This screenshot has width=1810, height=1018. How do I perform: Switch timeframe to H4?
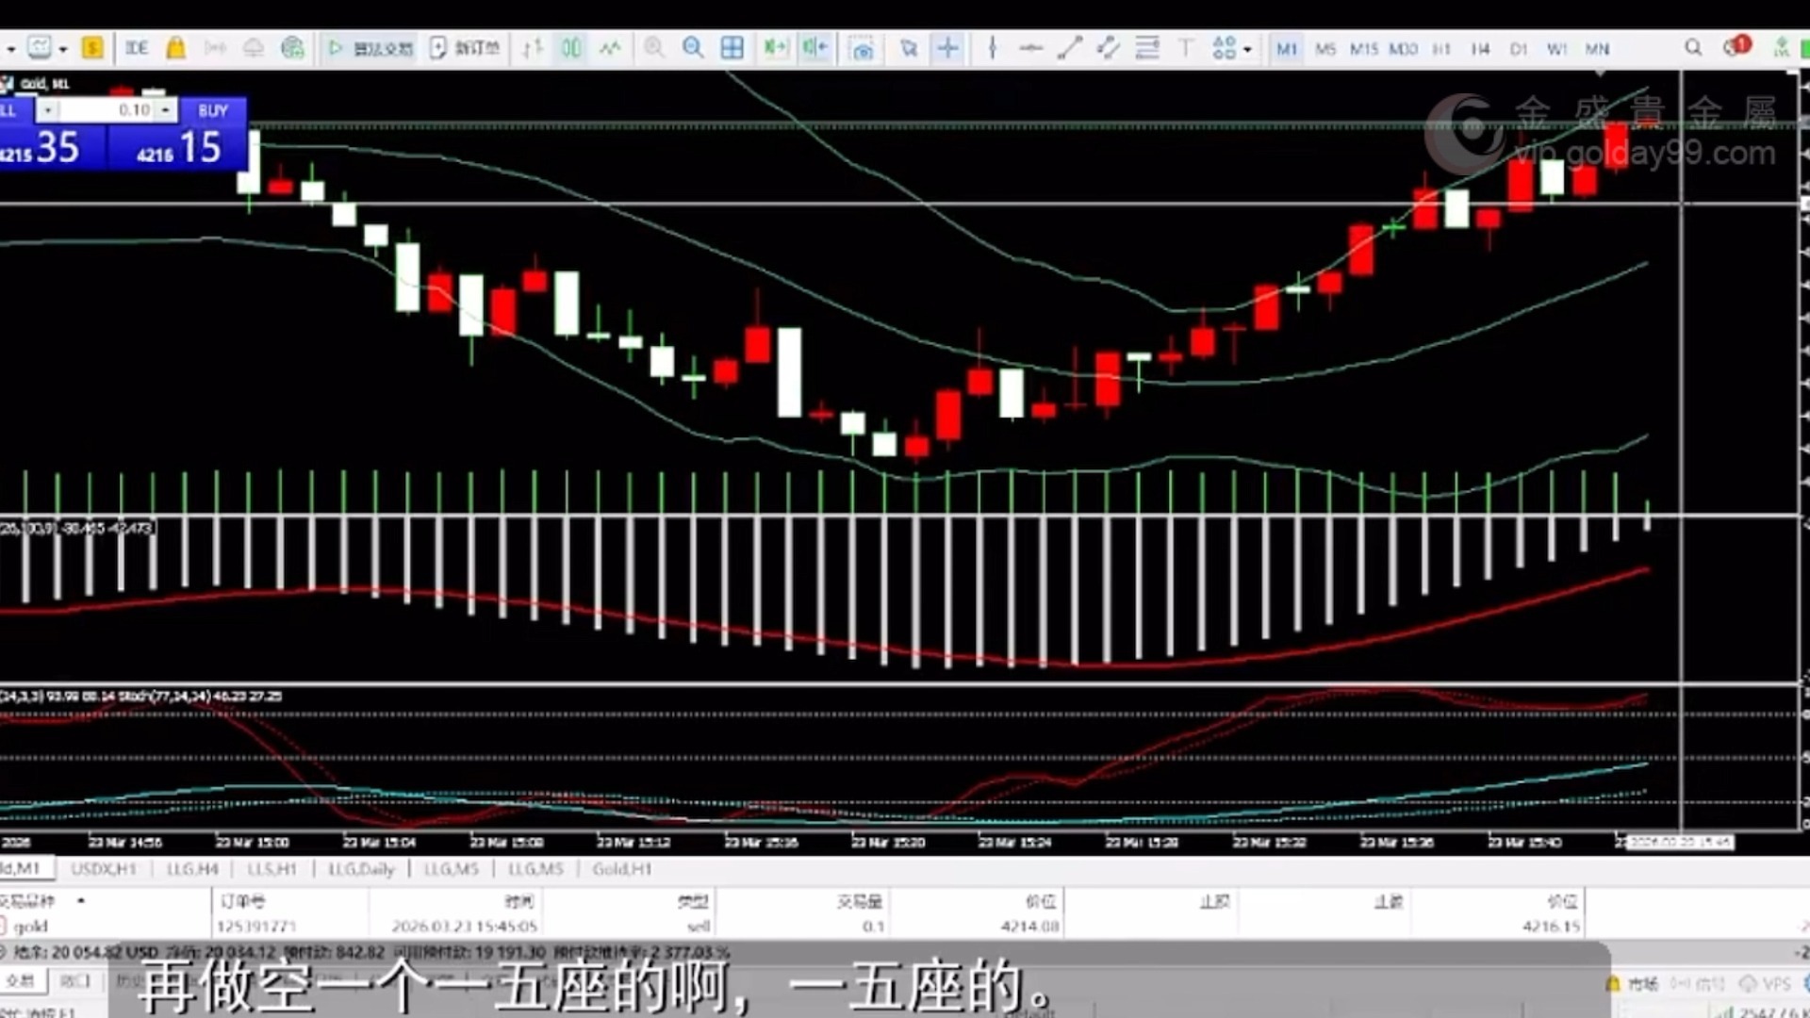[1480, 49]
